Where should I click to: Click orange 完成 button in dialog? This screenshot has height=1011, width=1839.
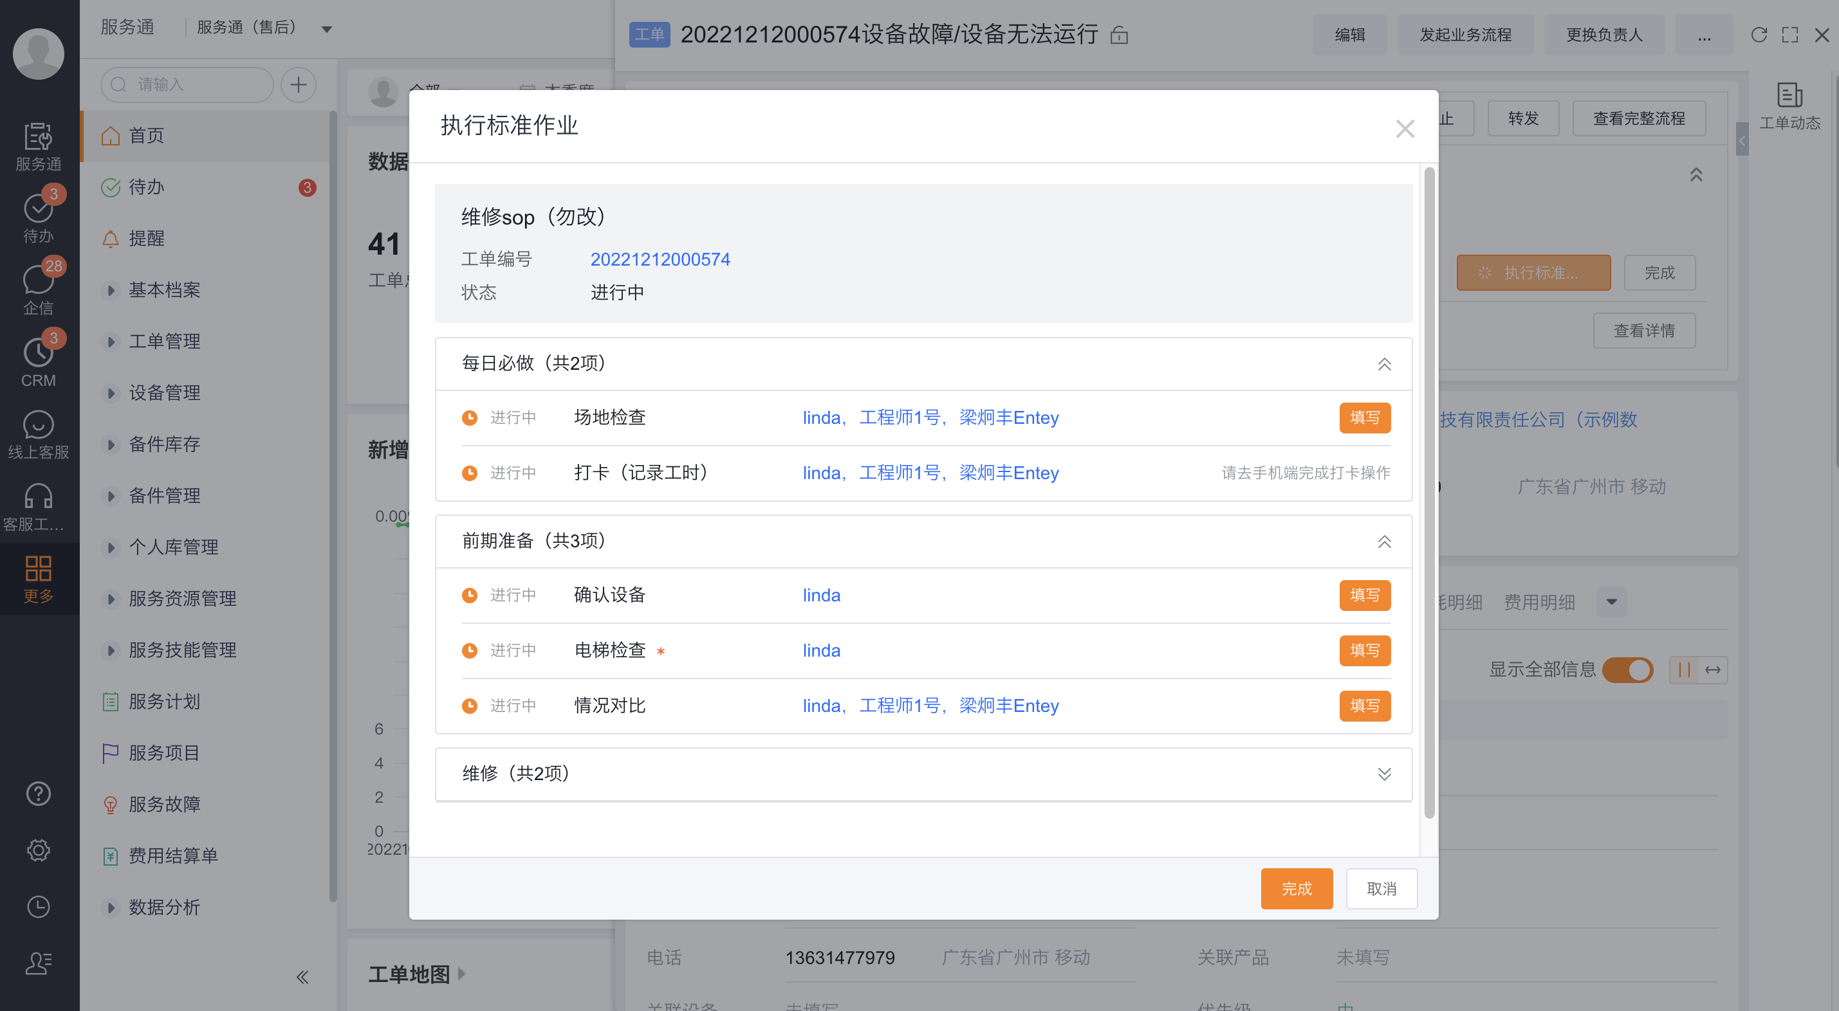click(1297, 888)
